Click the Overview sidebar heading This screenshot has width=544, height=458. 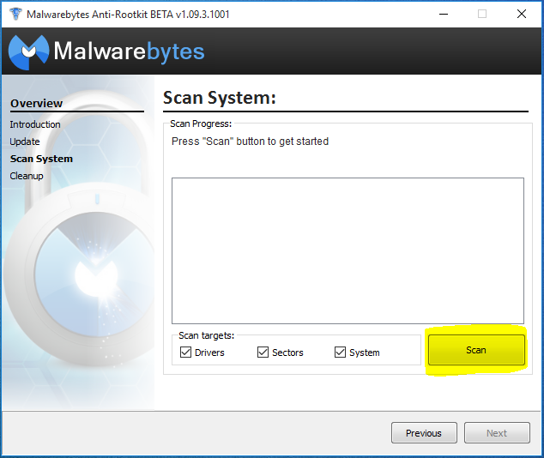(x=36, y=103)
